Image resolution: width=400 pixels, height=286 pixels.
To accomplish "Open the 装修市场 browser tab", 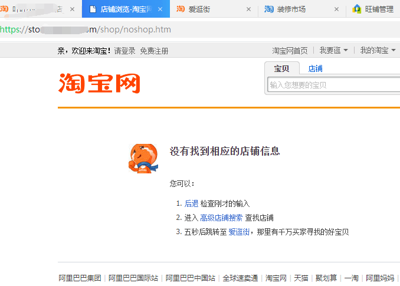I will point(302,9).
